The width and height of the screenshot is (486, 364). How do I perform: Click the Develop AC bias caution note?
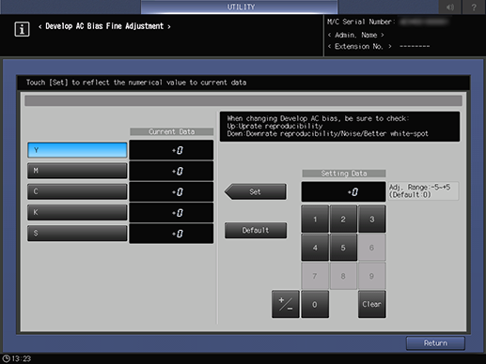point(339,127)
